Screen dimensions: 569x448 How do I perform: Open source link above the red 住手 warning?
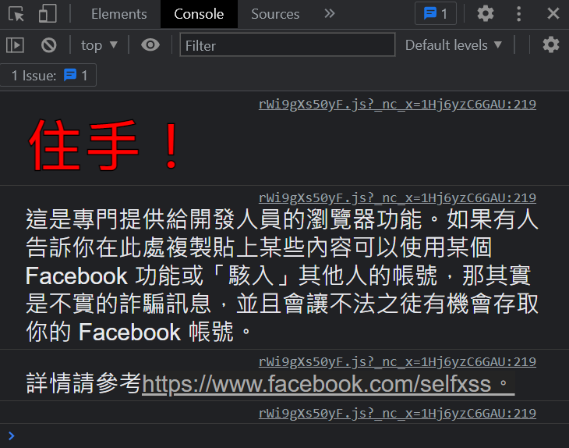398,105
